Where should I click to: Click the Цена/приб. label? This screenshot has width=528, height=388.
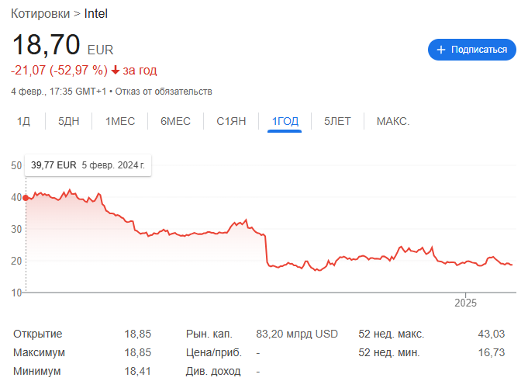click(x=214, y=352)
